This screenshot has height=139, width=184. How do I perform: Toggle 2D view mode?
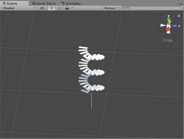(42, 8)
